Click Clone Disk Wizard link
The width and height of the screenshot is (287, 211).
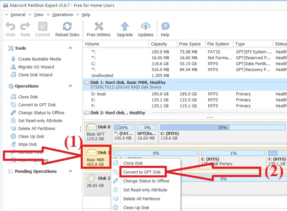pos(35,75)
